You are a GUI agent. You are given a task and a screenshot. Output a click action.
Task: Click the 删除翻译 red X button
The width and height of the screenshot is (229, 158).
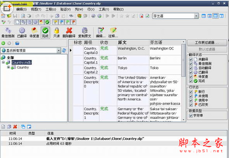[x=69, y=32]
